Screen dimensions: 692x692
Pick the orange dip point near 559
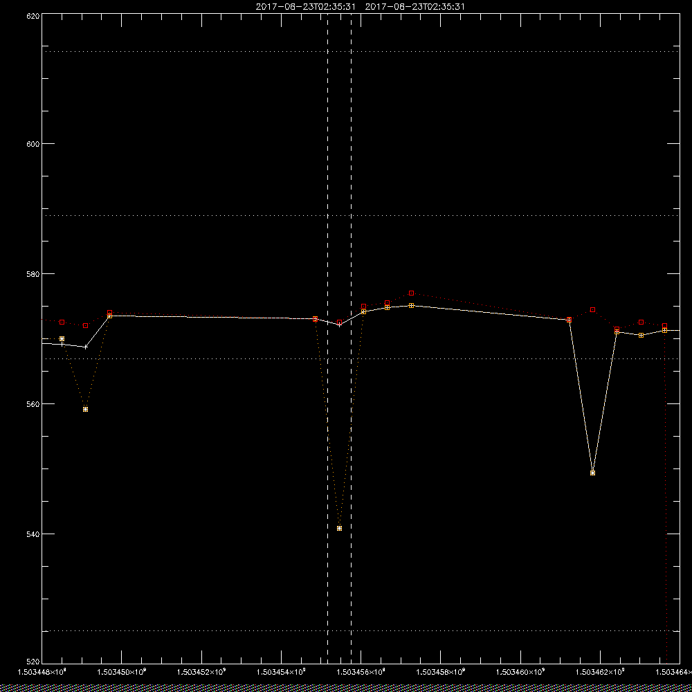pos(86,409)
